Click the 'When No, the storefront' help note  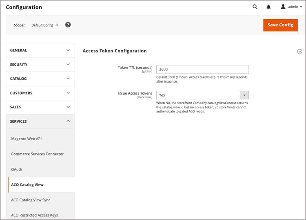pos(202,107)
